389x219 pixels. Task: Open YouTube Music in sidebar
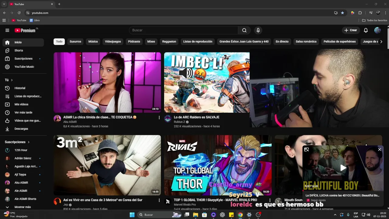coord(23,67)
